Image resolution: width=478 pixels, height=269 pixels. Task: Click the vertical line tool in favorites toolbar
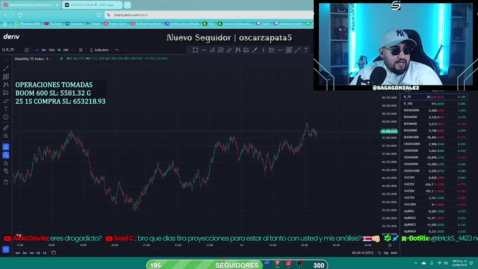pos(263,50)
